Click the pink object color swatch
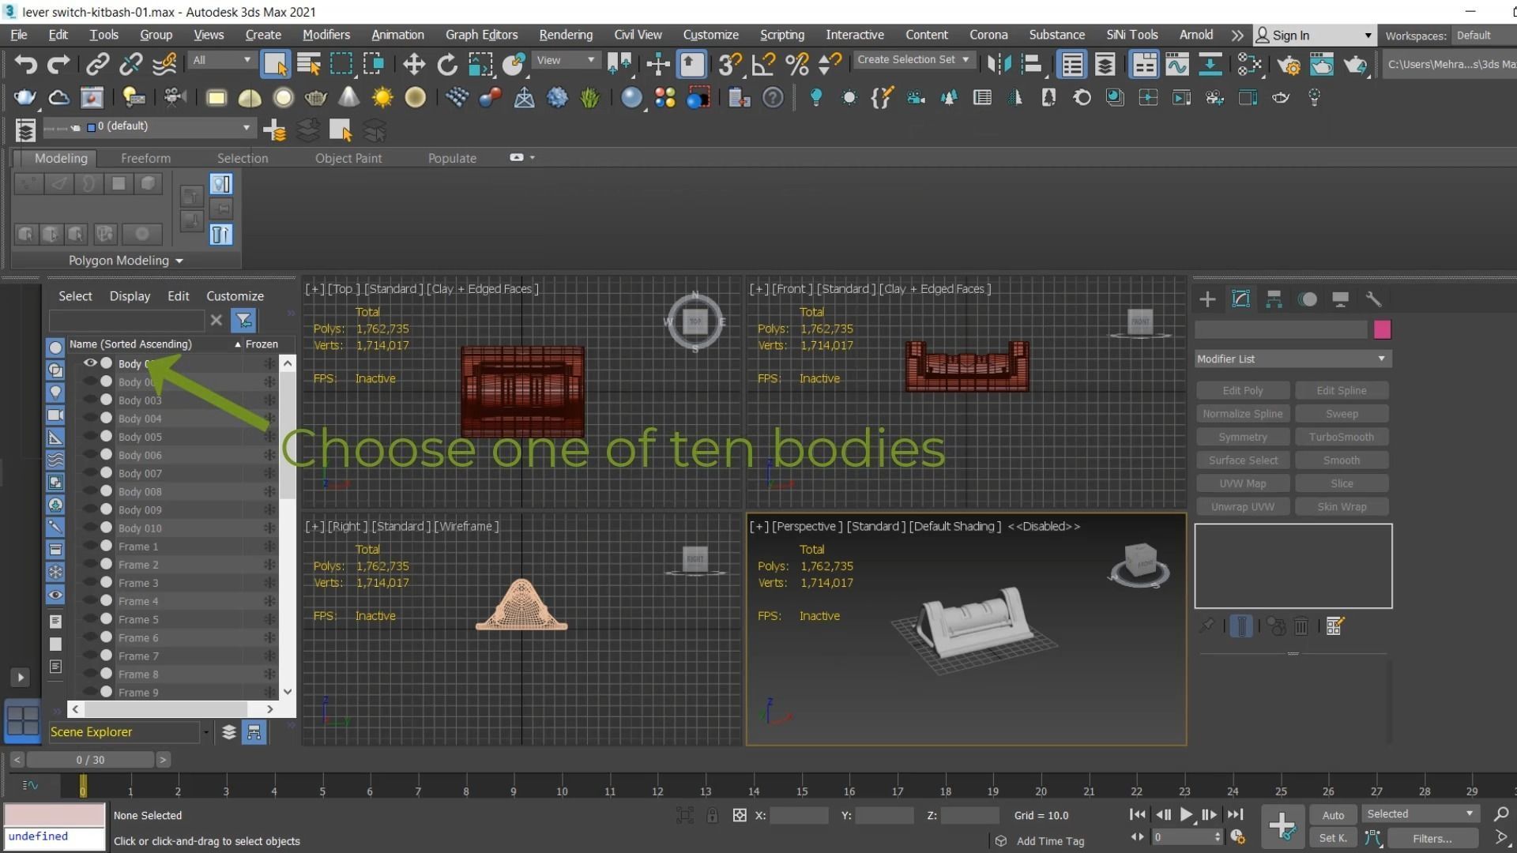 (1382, 329)
